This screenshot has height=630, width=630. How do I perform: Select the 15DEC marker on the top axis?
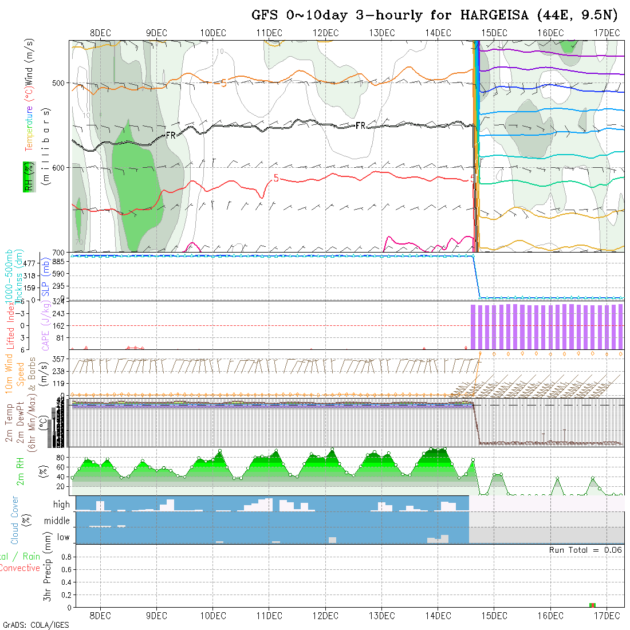click(494, 33)
